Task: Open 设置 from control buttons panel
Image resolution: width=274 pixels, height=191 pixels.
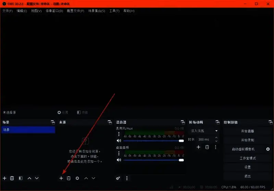Action: 247,167
